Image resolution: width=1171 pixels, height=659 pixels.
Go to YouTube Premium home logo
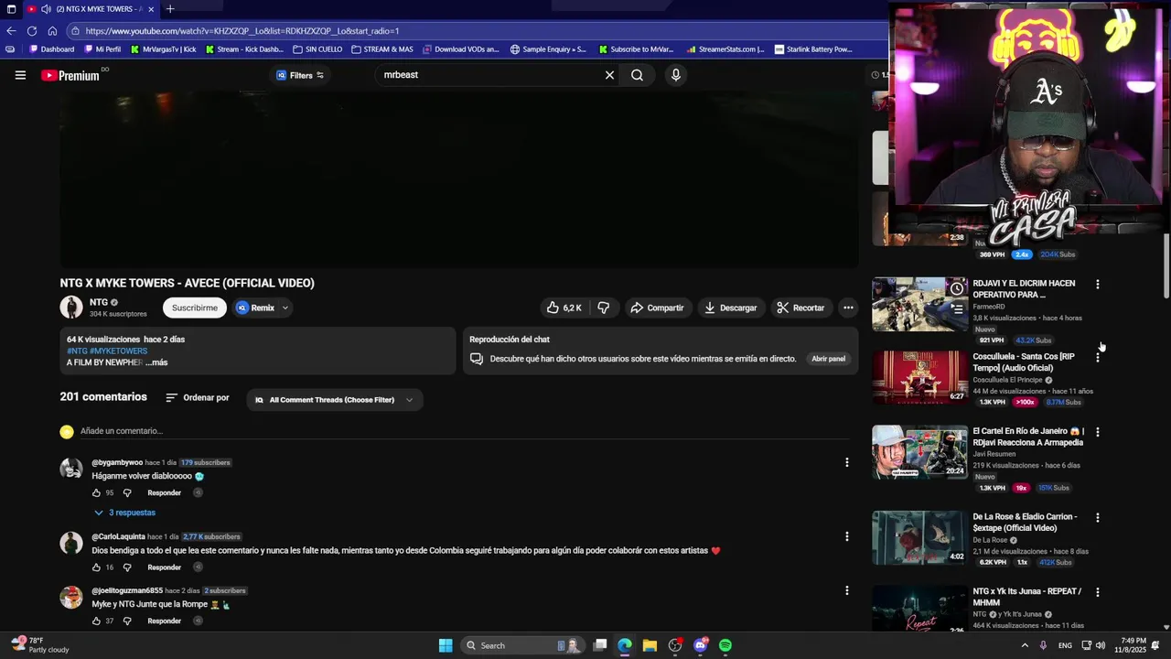coord(70,75)
